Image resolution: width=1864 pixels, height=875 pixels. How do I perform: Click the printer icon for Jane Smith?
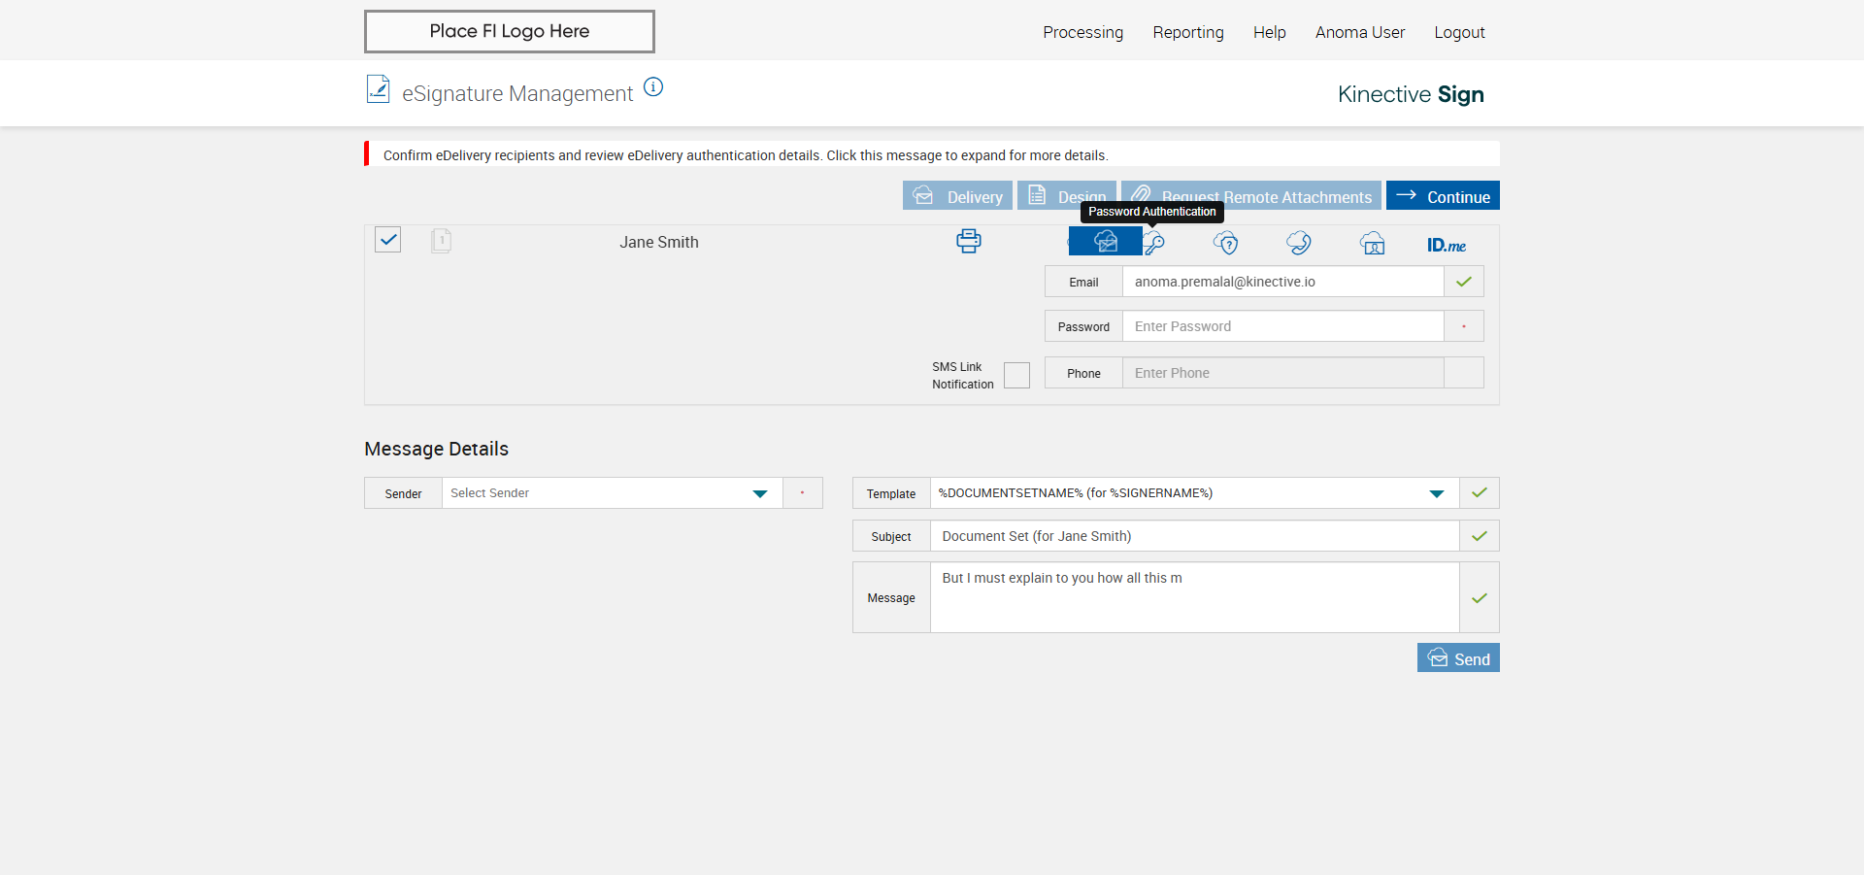968,241
